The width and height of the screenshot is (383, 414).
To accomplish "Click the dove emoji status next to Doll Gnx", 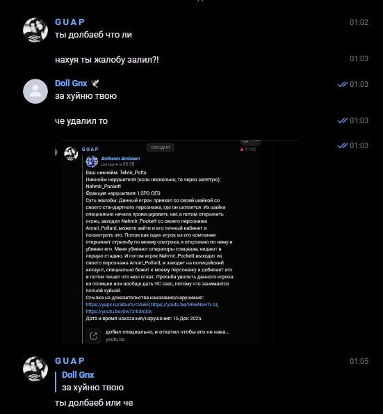I will (x=95, y=83).
